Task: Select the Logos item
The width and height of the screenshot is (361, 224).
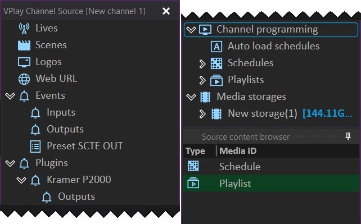Action: 48,62
